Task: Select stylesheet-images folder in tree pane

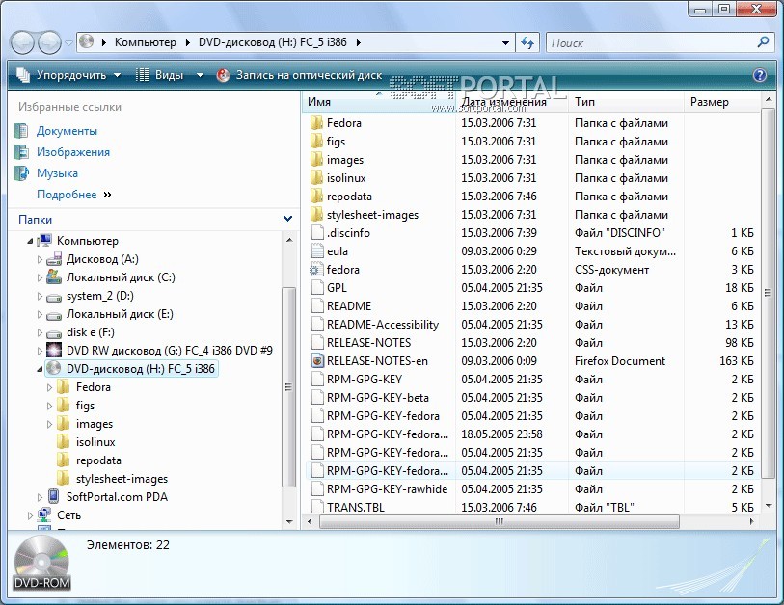Action: [x=122, y=479]
